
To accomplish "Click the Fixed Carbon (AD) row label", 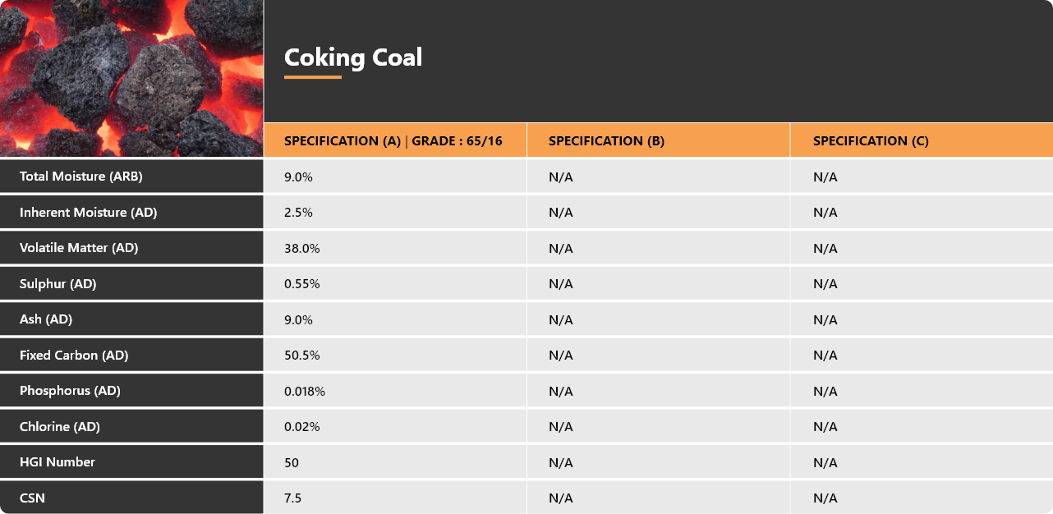I will (x=74, y=355).
